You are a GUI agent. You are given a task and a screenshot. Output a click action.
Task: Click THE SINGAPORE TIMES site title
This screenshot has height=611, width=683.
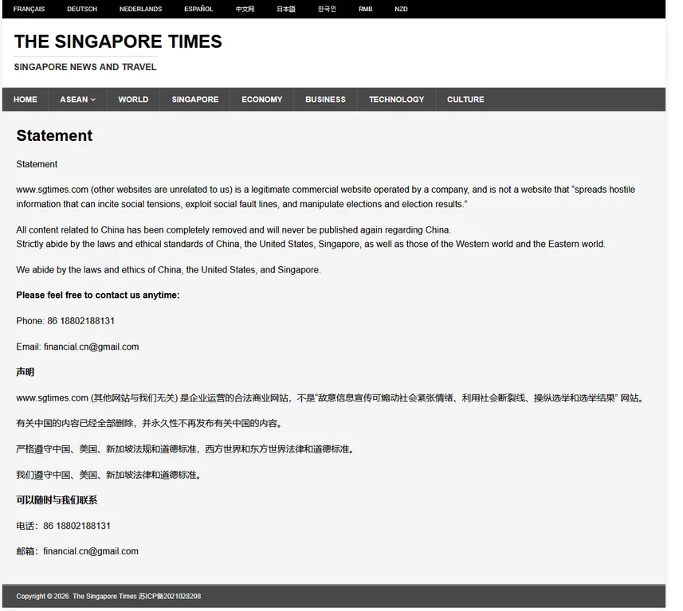pyautogui.click(x=118, y=41)
